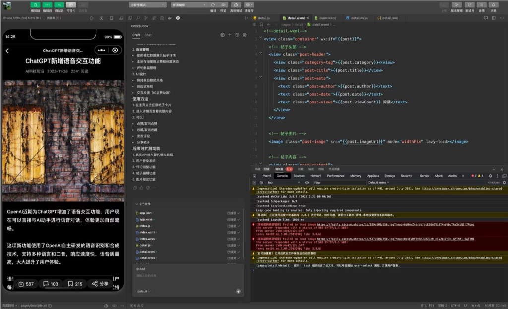Screen dimensions: 508x309
Task: Open the CodeBuddy sidebar icon
Action: pos(178,18)
